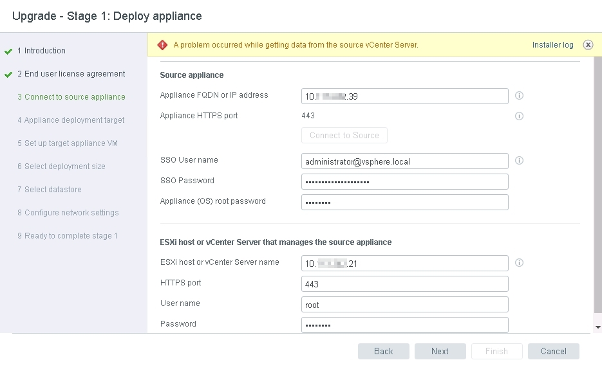Viewport: 602px width, 369px height.
Task: Click the info icon beside Appliance FQDN field
Action: coord(519,95)
